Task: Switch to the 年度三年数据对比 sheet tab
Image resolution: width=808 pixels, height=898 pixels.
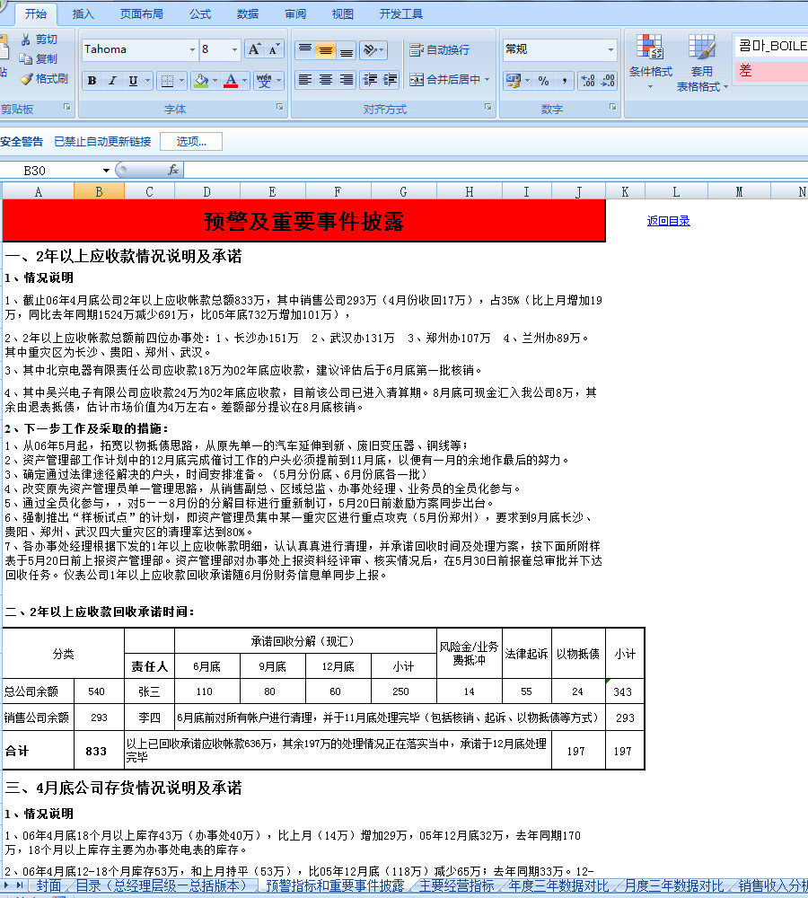Action: (558, 885)
